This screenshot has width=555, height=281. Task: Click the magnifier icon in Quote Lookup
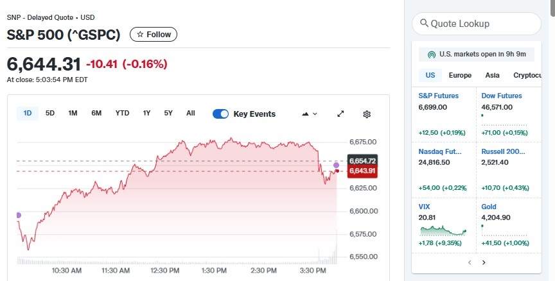click(424, 24)
